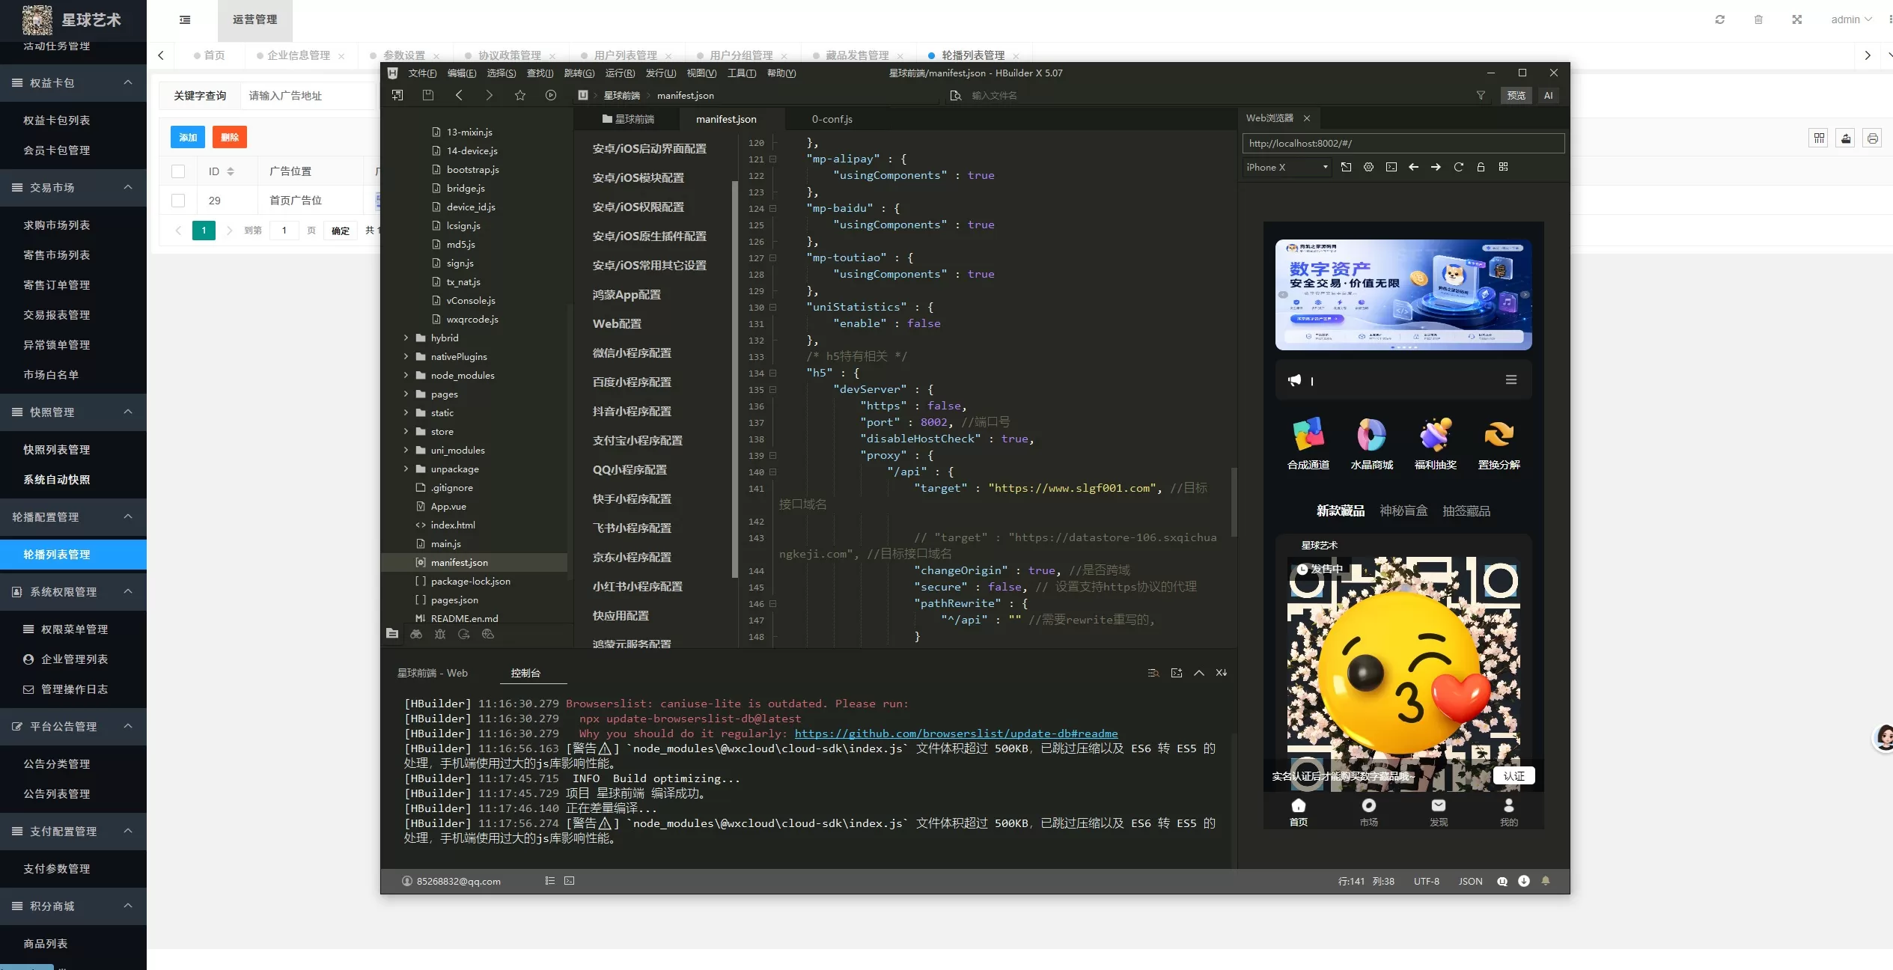1893x970 pixels.
Task: Open the 文件(F) menu in HBuilder
Action: [422, 73]
